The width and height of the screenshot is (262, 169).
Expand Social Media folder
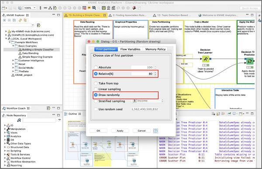[13, 68]
